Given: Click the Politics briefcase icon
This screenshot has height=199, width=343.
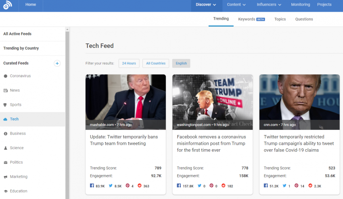Looking at the screenshot, I should (x=6, y=162).
